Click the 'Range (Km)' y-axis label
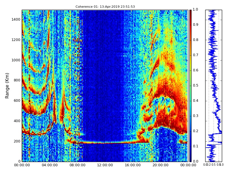229x172 pixels. [7, 86]
